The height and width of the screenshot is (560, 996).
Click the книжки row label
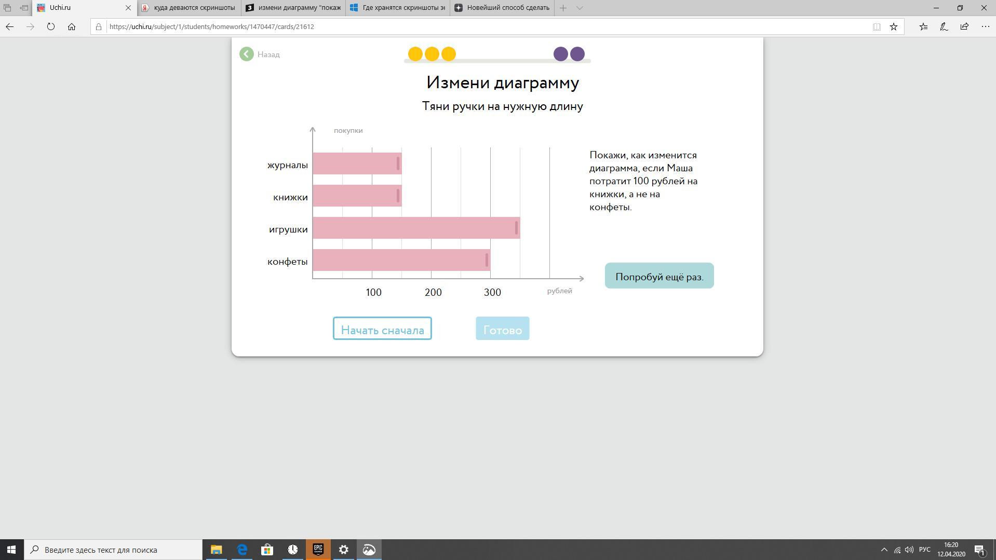point(291,198)
